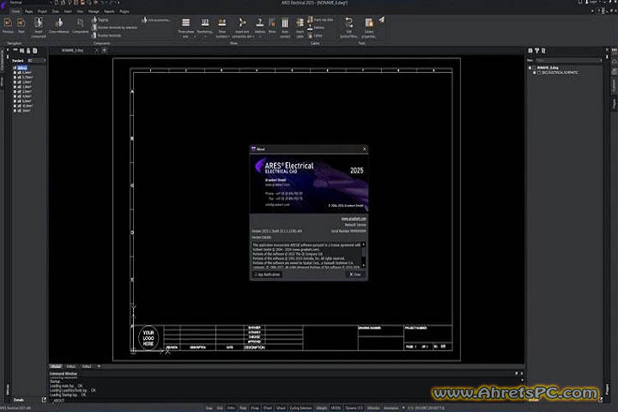Toggle ESnap in the status bar
Screen dimensions: 618x412
255,408
